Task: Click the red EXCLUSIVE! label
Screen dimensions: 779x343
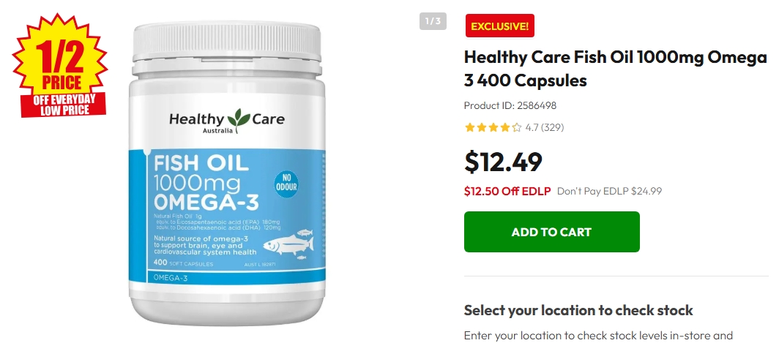Action: pyautogui.click(x=500, y=26)
